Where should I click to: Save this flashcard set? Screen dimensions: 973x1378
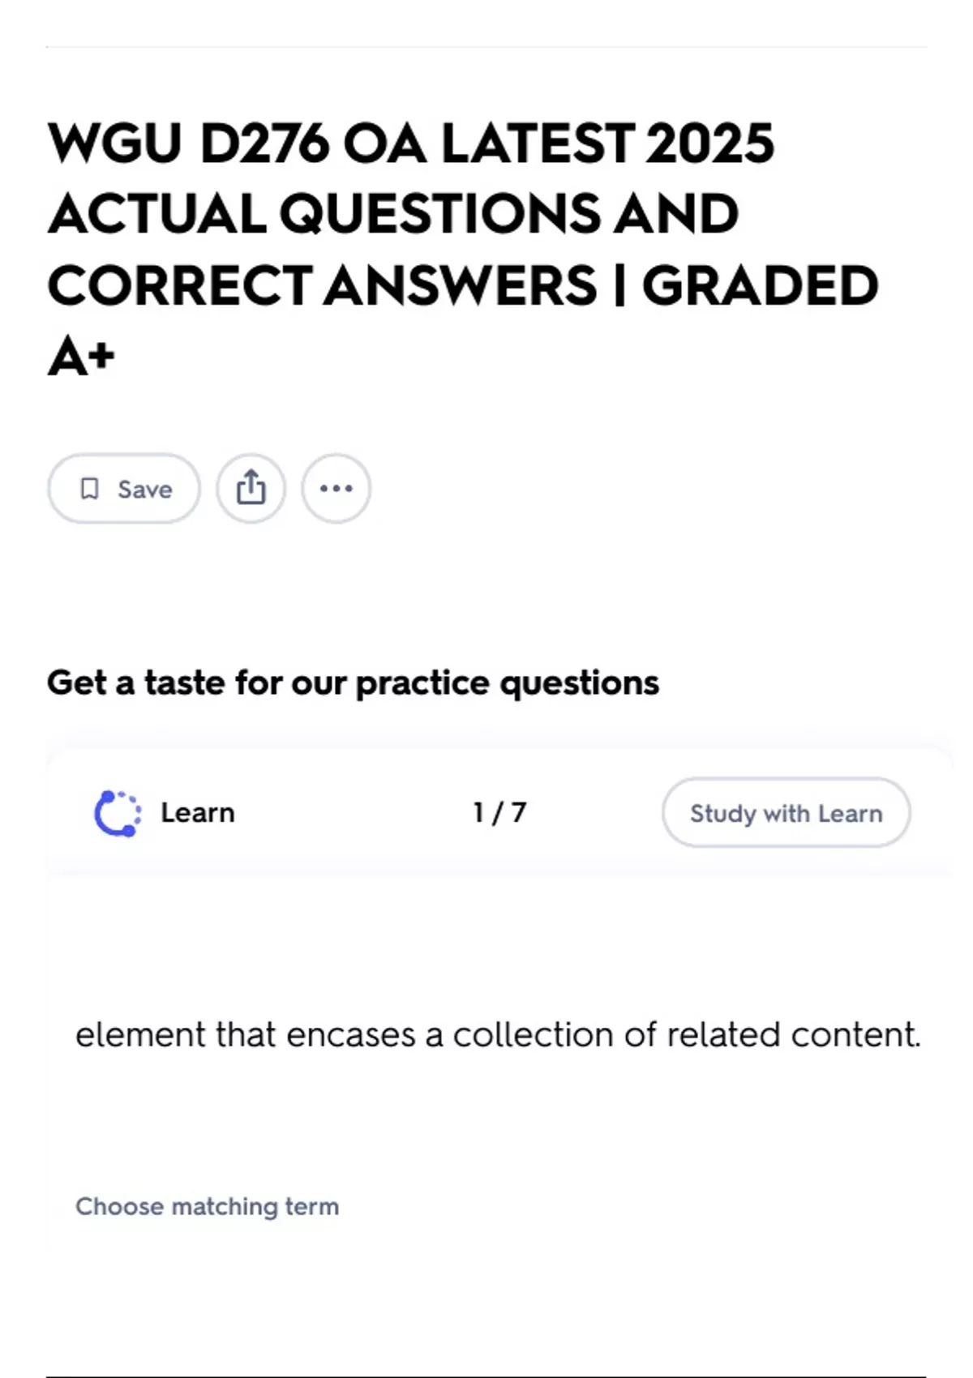pos(124,489)
